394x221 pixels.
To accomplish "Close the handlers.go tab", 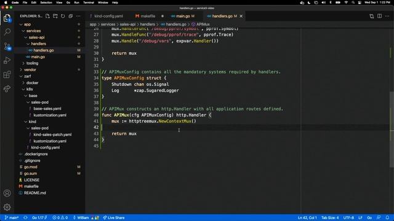I will pyautogui.click(x=241, y=16).
